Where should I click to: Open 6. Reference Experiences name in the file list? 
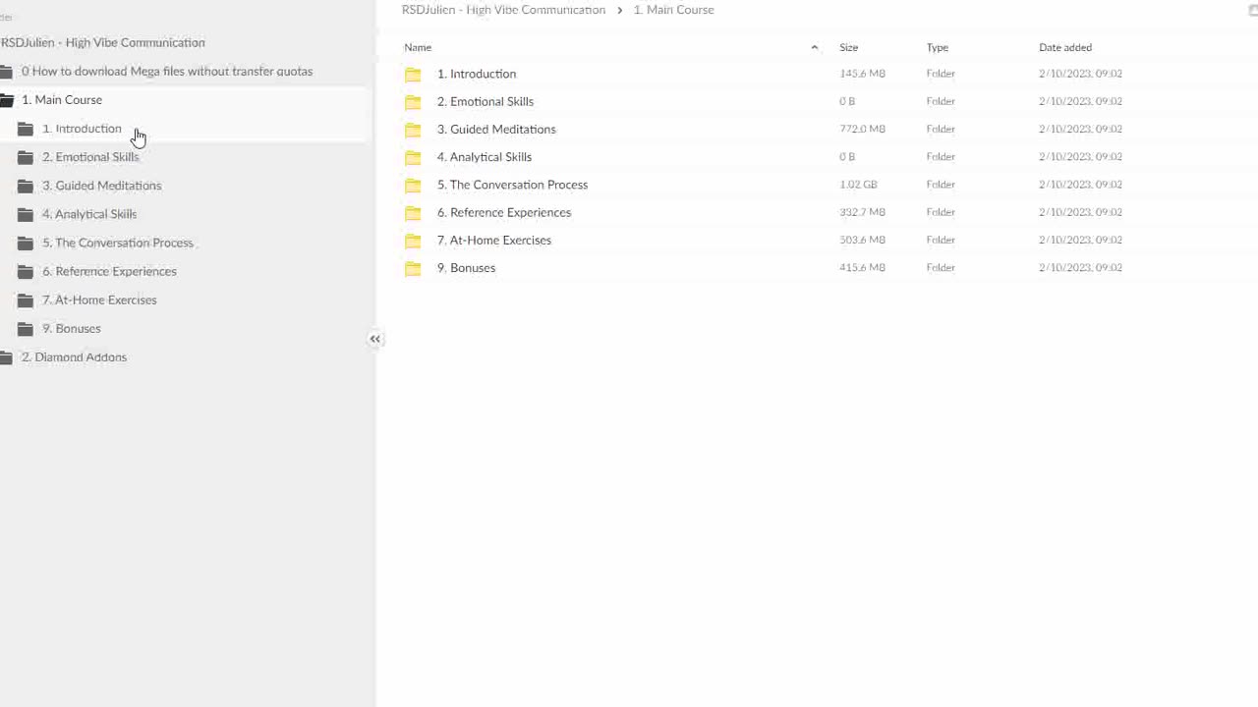pyautogui.click(x=504, y=212)
